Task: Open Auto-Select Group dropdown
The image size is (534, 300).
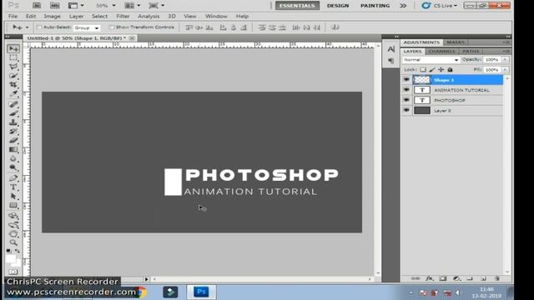Action: pyautogui.click(x=87, y=27)
